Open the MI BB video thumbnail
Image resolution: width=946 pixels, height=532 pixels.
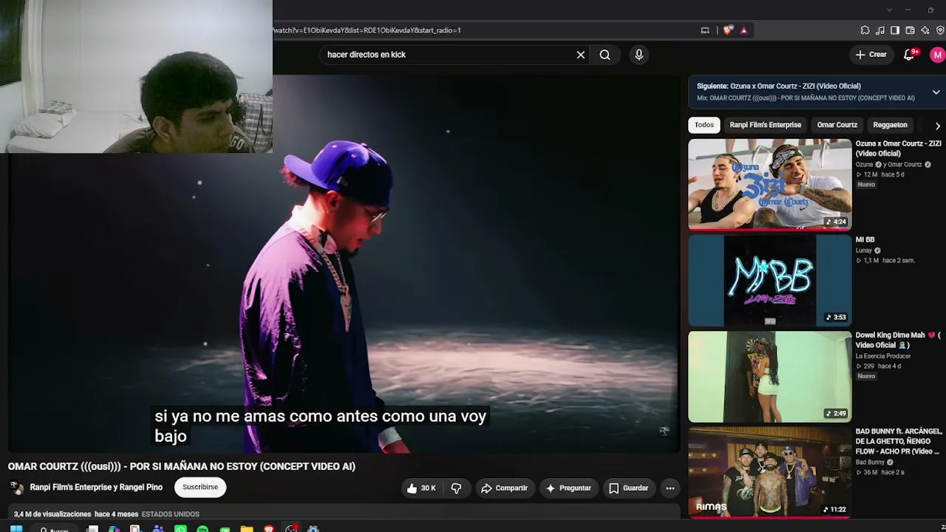(x=769, y=281)
